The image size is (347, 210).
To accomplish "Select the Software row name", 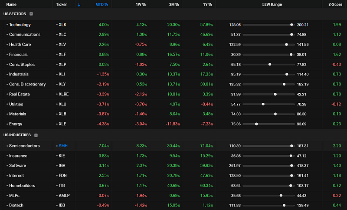I will point(17,165).
